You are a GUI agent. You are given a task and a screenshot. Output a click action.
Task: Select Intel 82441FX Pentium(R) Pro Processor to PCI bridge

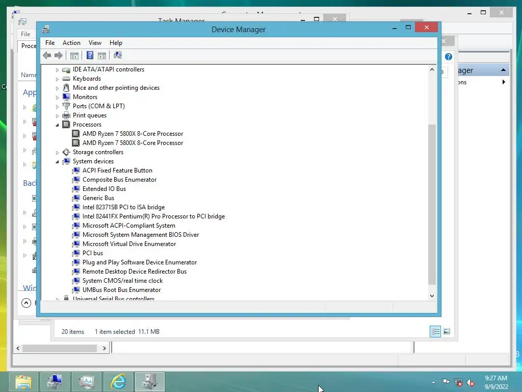click(x=153, y=216)
